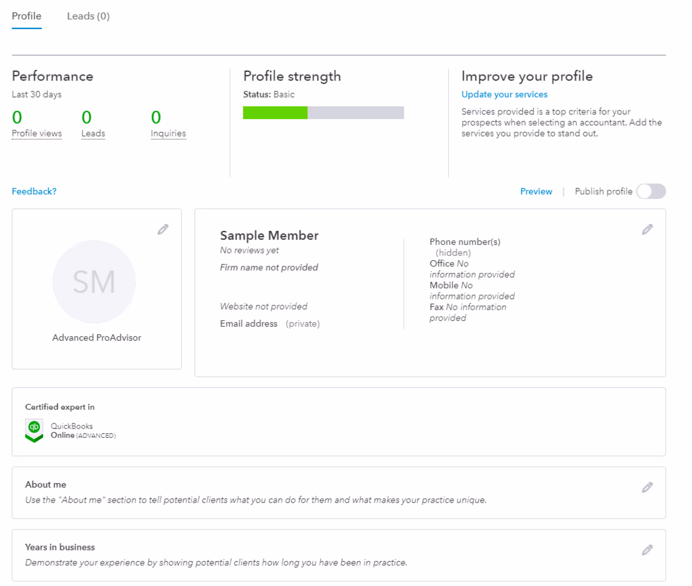
Task: Click the Advanced ProAdvisor label
Action: (97, 338)
